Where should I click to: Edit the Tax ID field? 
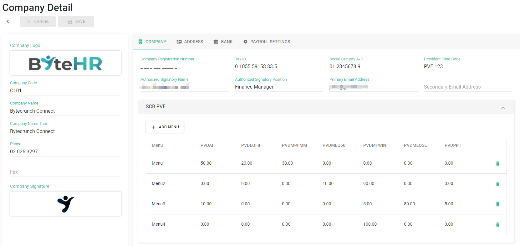coord(279,67)
